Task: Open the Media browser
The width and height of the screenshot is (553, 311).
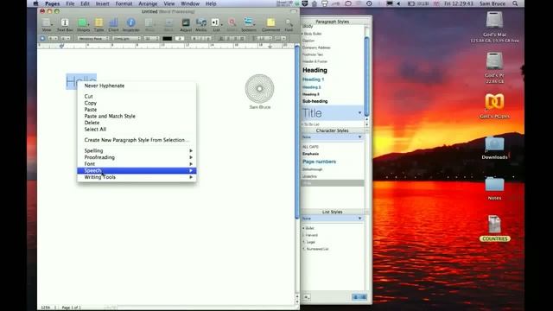Action: click(x=201, y=25)
